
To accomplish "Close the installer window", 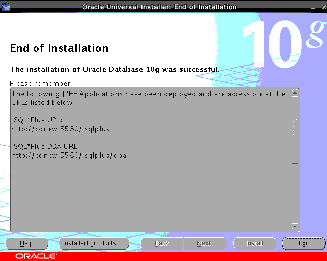I will tap(324, 7).
